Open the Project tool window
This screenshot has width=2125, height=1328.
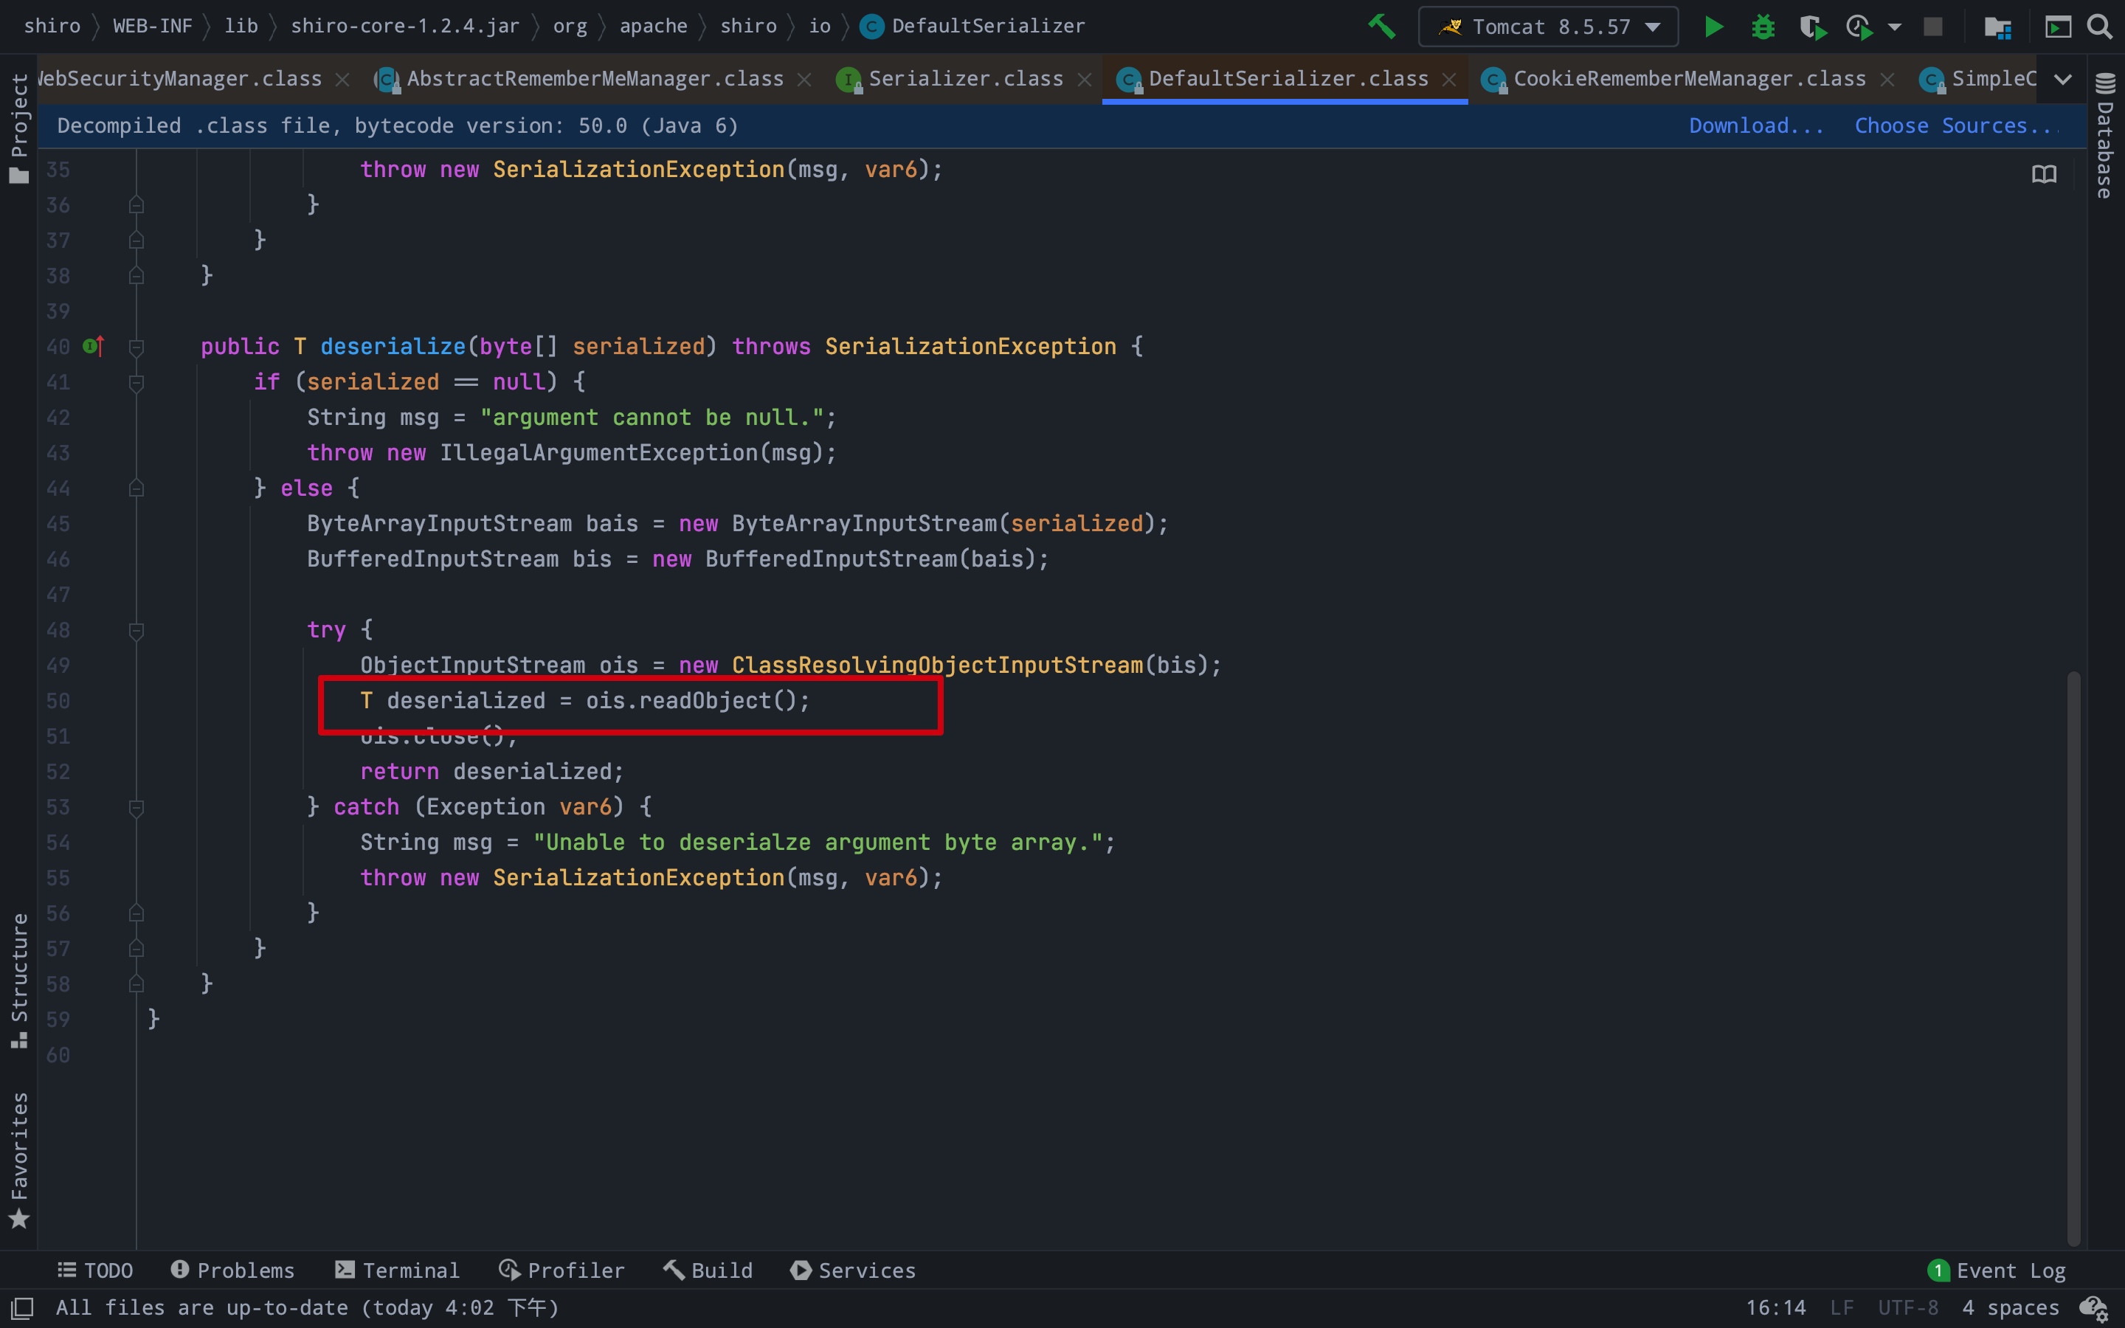click(x=18, y=128)
